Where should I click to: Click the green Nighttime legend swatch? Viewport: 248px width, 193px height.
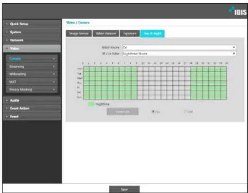pyautogui.click(x=91, y=104)
